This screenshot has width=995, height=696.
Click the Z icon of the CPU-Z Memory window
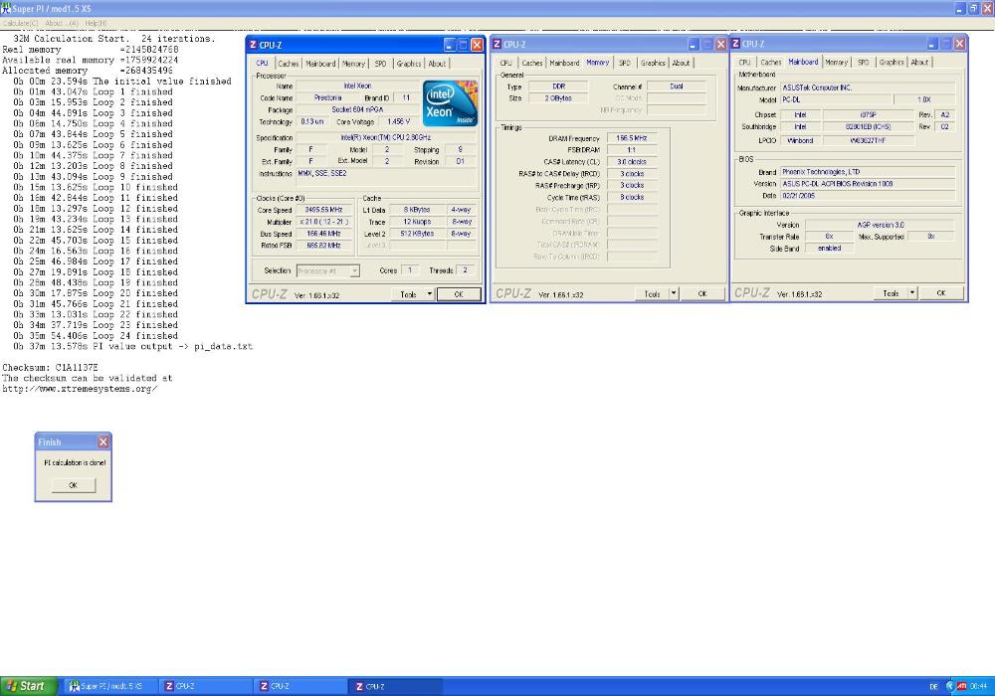(497, 45)
